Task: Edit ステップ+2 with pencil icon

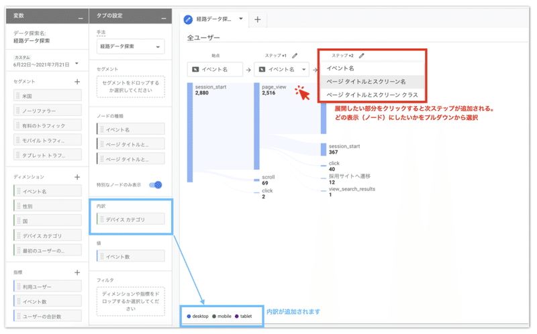Action: coord(361,56)
